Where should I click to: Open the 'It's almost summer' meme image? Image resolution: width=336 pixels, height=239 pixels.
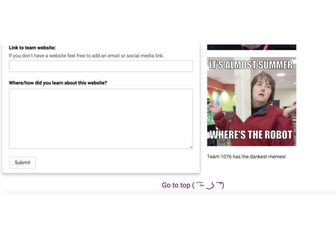coord(251,102)
